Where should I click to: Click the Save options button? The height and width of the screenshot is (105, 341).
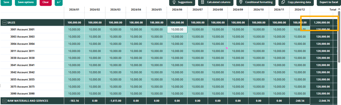(x=26, y=2)
